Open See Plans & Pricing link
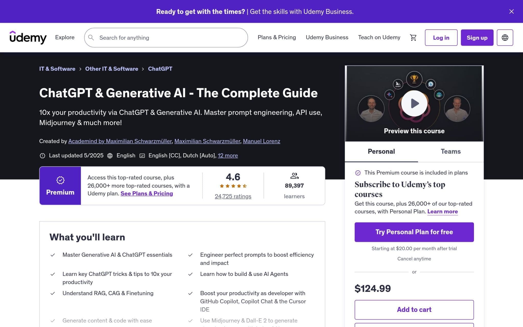Viewport: 523px width, 327px height. 147,193
